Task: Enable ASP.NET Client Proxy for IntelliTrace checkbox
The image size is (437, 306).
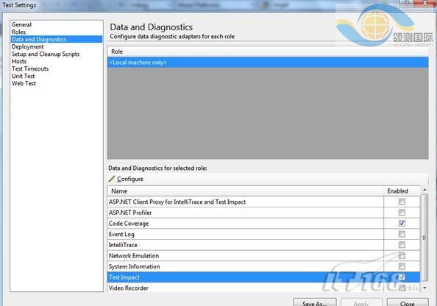Action: [x=402, y=202]
